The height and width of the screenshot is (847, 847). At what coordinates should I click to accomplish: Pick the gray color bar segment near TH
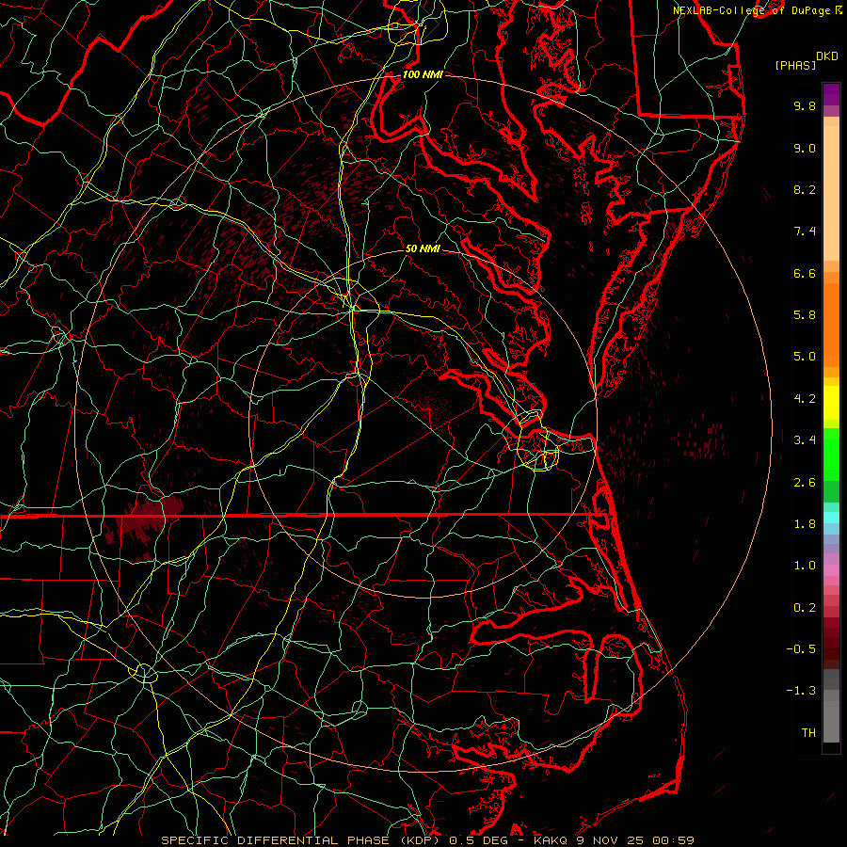[x=831, y=721]
